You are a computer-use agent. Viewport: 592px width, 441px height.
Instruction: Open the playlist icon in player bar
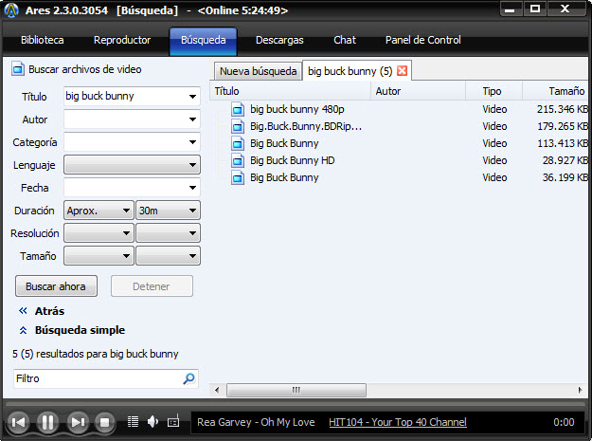[133, 421]
